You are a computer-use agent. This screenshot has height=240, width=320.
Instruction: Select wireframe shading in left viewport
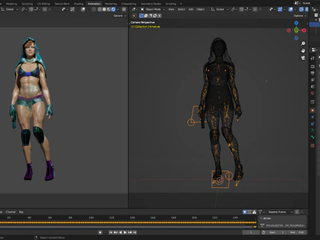pyautogui.click(x=99, y=9)
